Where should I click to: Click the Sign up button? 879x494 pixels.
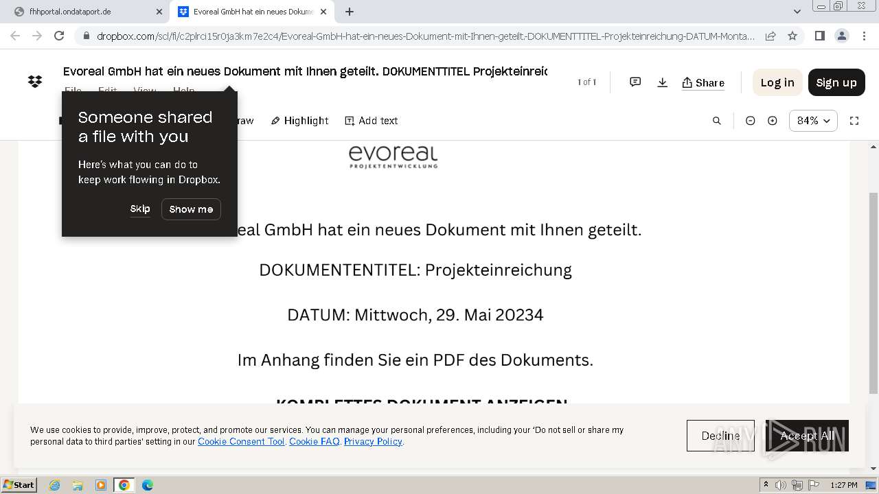[x=836, y=82]
